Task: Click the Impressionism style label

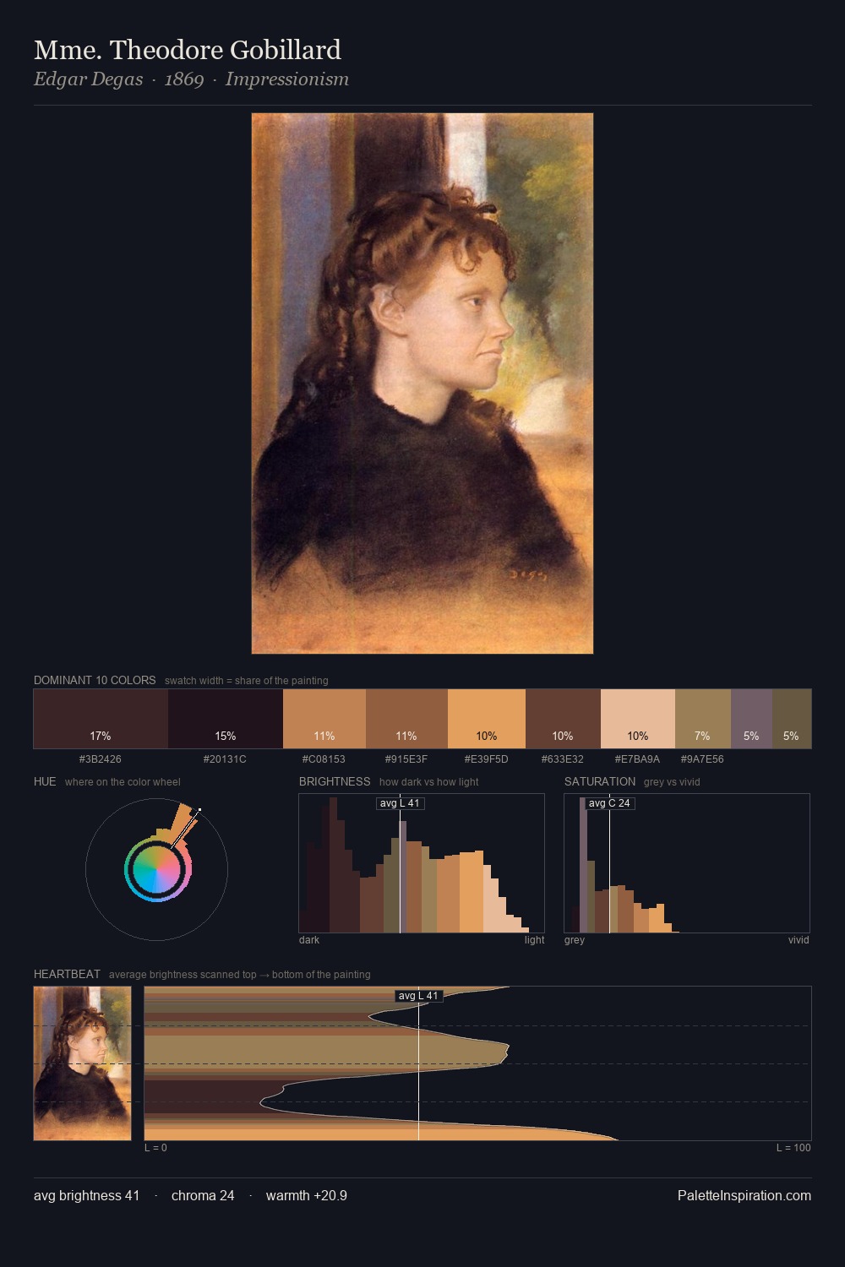Action: point(287,79)
